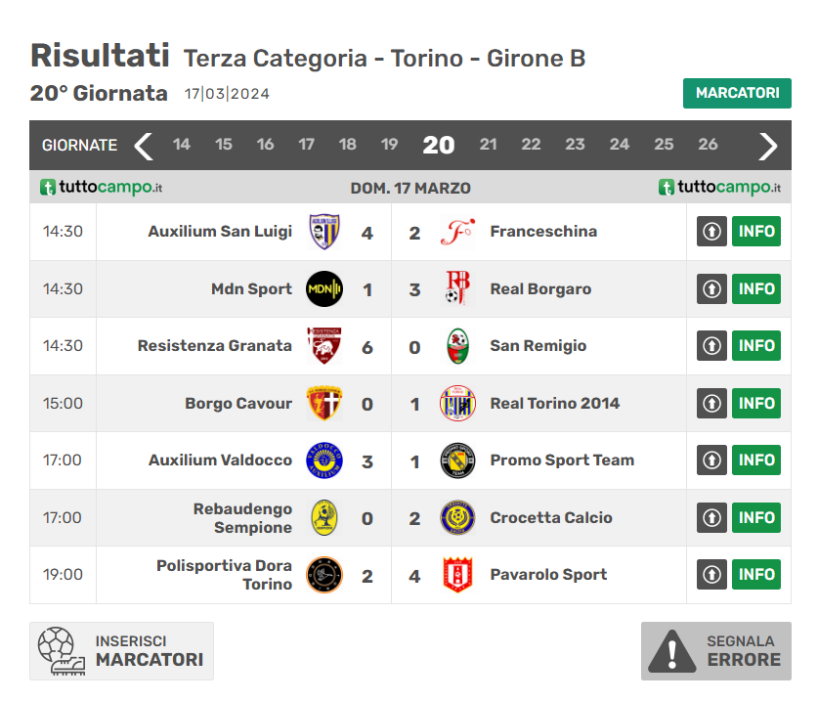Select giornata 21 in the navigation bar
The image size is (818, 701).
(489, 145)
